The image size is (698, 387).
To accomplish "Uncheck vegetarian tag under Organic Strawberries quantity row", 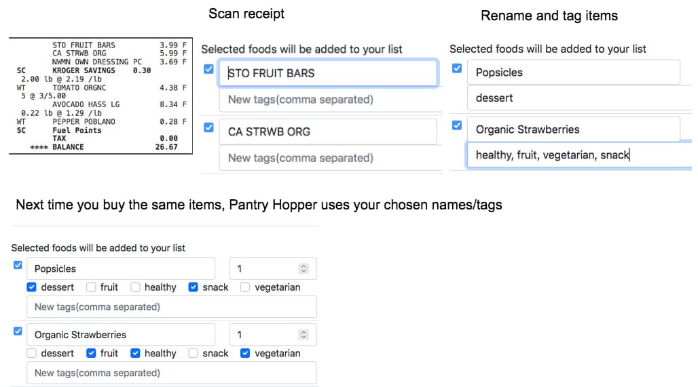I will (245, 353).
